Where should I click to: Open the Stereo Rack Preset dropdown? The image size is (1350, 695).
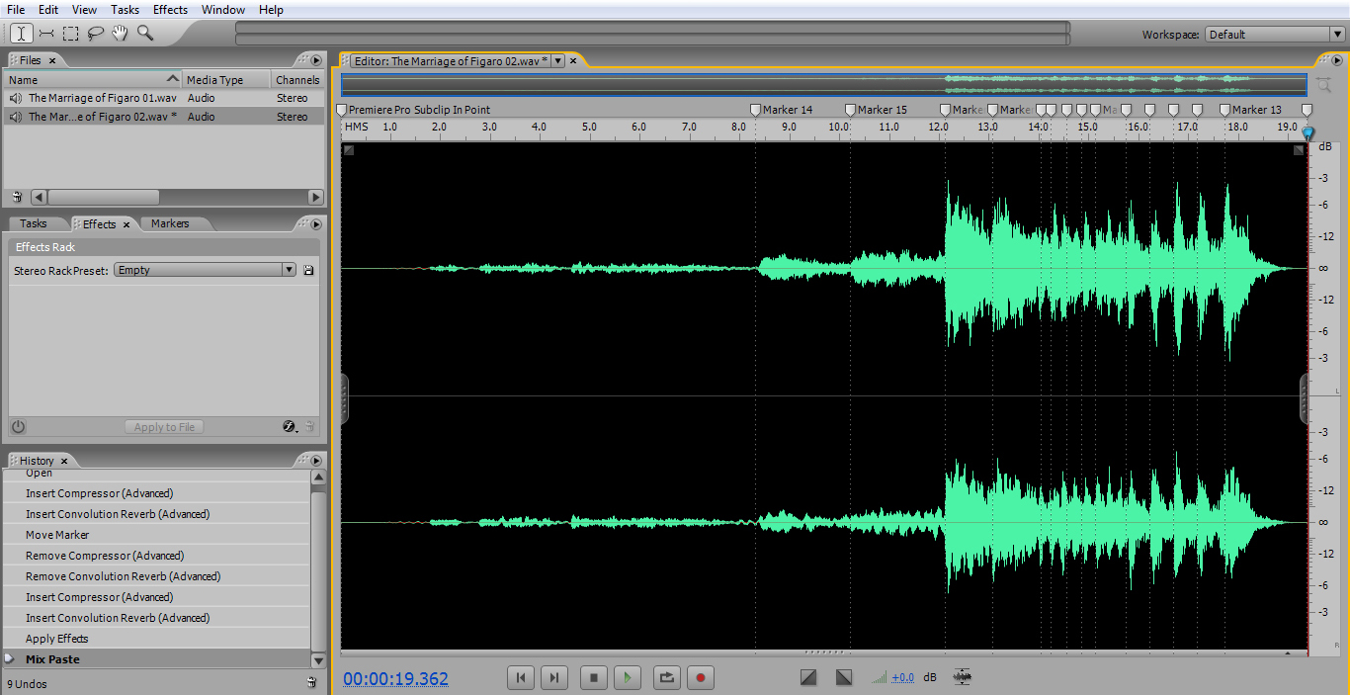point(288,269)
